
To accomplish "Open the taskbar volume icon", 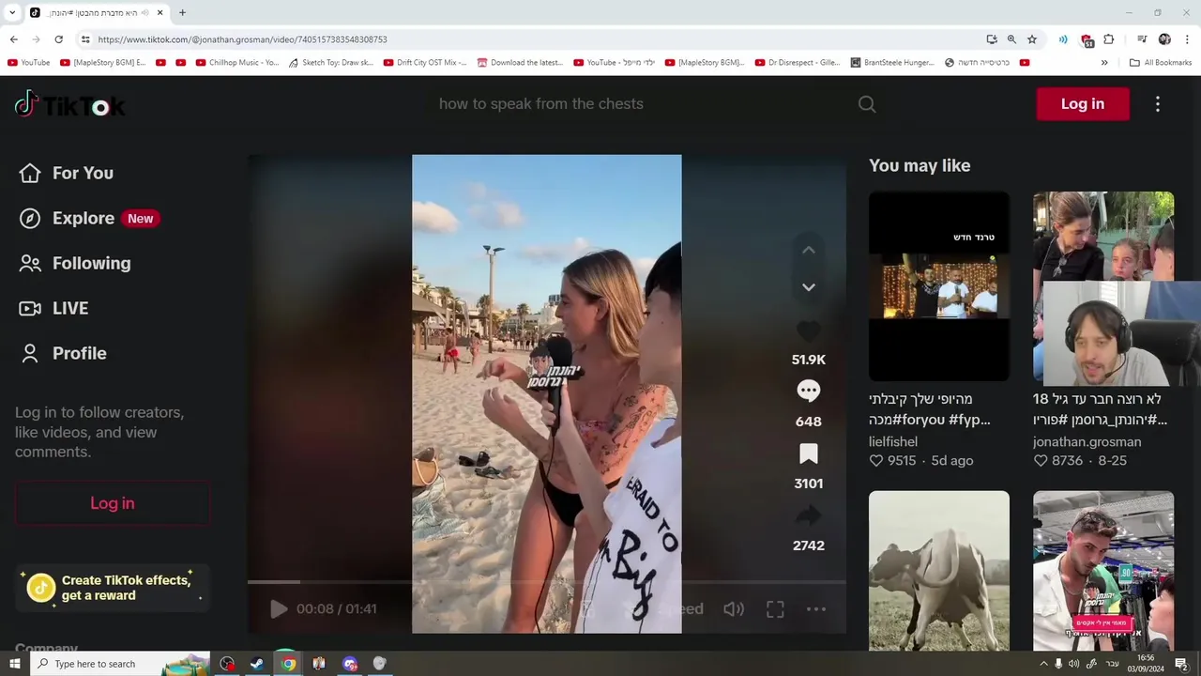I will [x=1074, y=664].
